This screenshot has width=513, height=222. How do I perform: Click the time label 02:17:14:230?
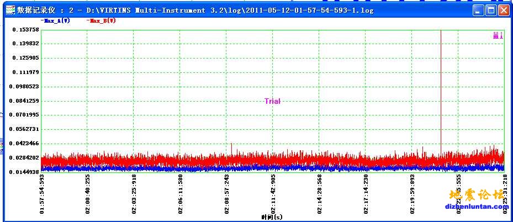click(x=366, y=193)
